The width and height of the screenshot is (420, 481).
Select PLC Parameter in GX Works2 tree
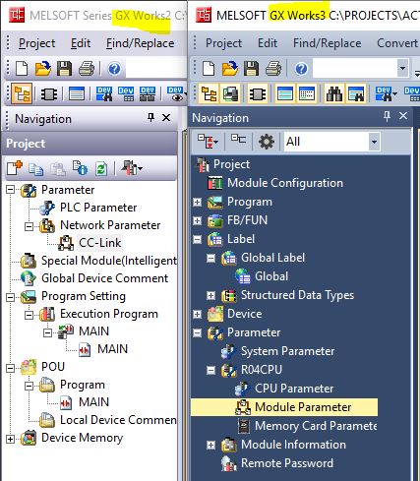[98, 208]
